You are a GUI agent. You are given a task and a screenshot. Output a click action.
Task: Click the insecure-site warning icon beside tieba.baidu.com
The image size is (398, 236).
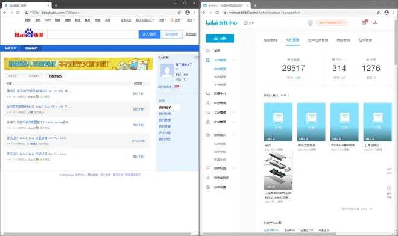pos(26,13)
